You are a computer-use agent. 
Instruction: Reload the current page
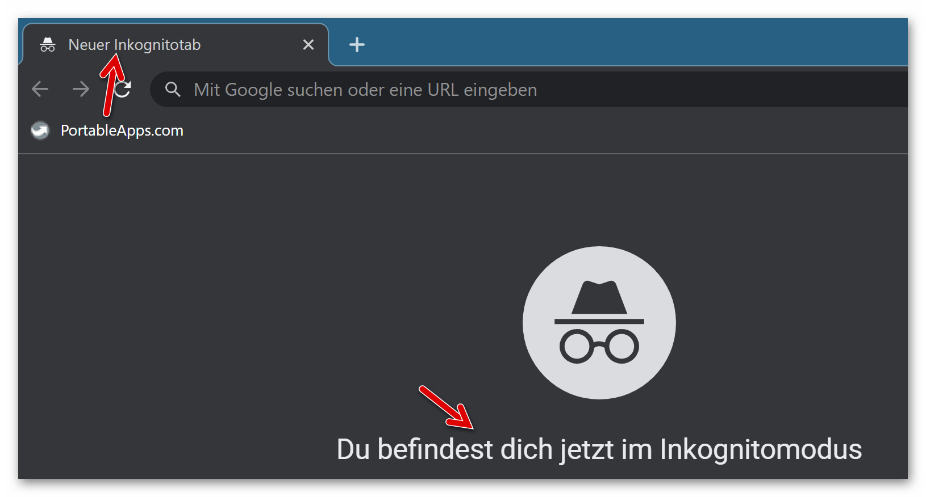tap(124, 89)
